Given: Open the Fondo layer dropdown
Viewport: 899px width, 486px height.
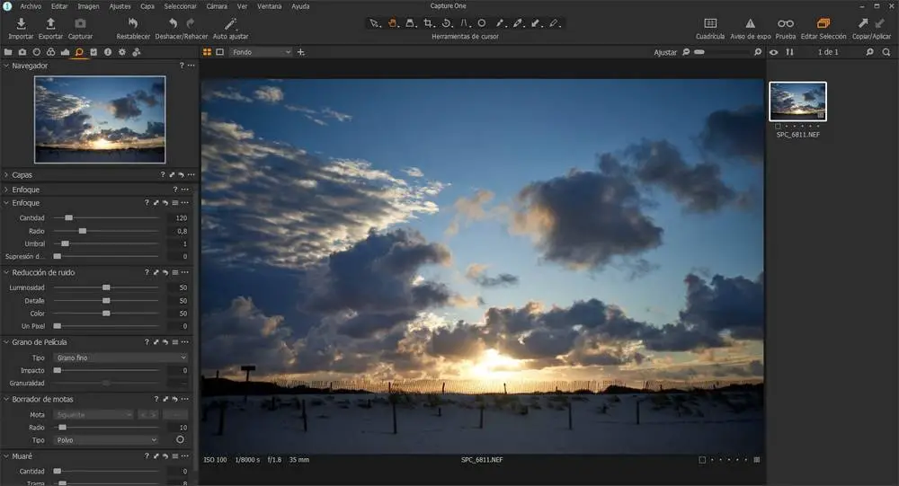Looking at the screenshot, I should coord(261,52).
